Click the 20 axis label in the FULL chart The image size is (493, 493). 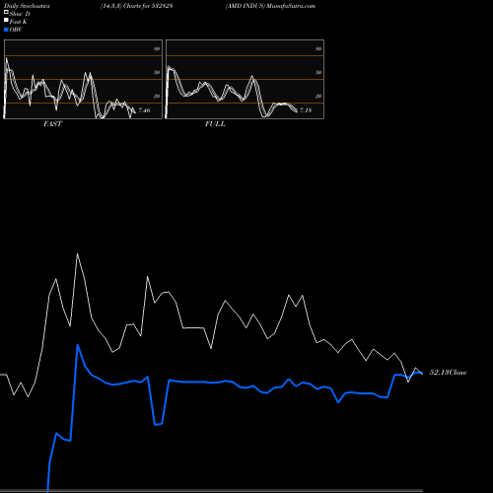coord(318,96)
